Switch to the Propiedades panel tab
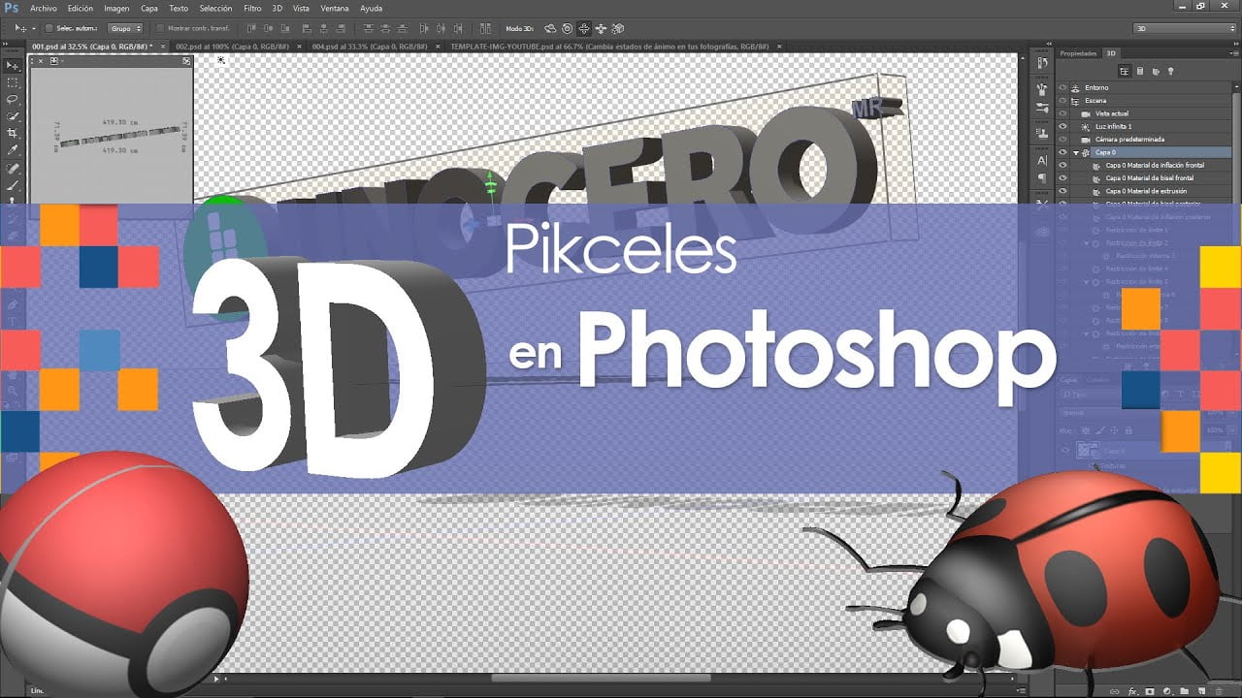 (1078, 53)
